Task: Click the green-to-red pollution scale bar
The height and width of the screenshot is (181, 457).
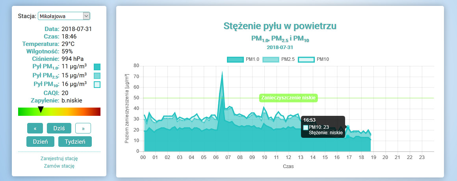Action: click(x=71, y=112)
